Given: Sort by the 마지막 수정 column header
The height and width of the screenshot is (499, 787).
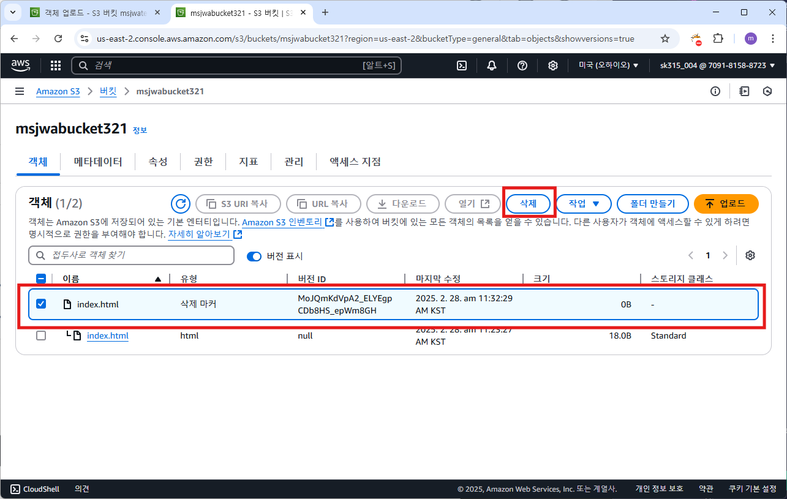Looking at the screenshot, I should [438, 279].
